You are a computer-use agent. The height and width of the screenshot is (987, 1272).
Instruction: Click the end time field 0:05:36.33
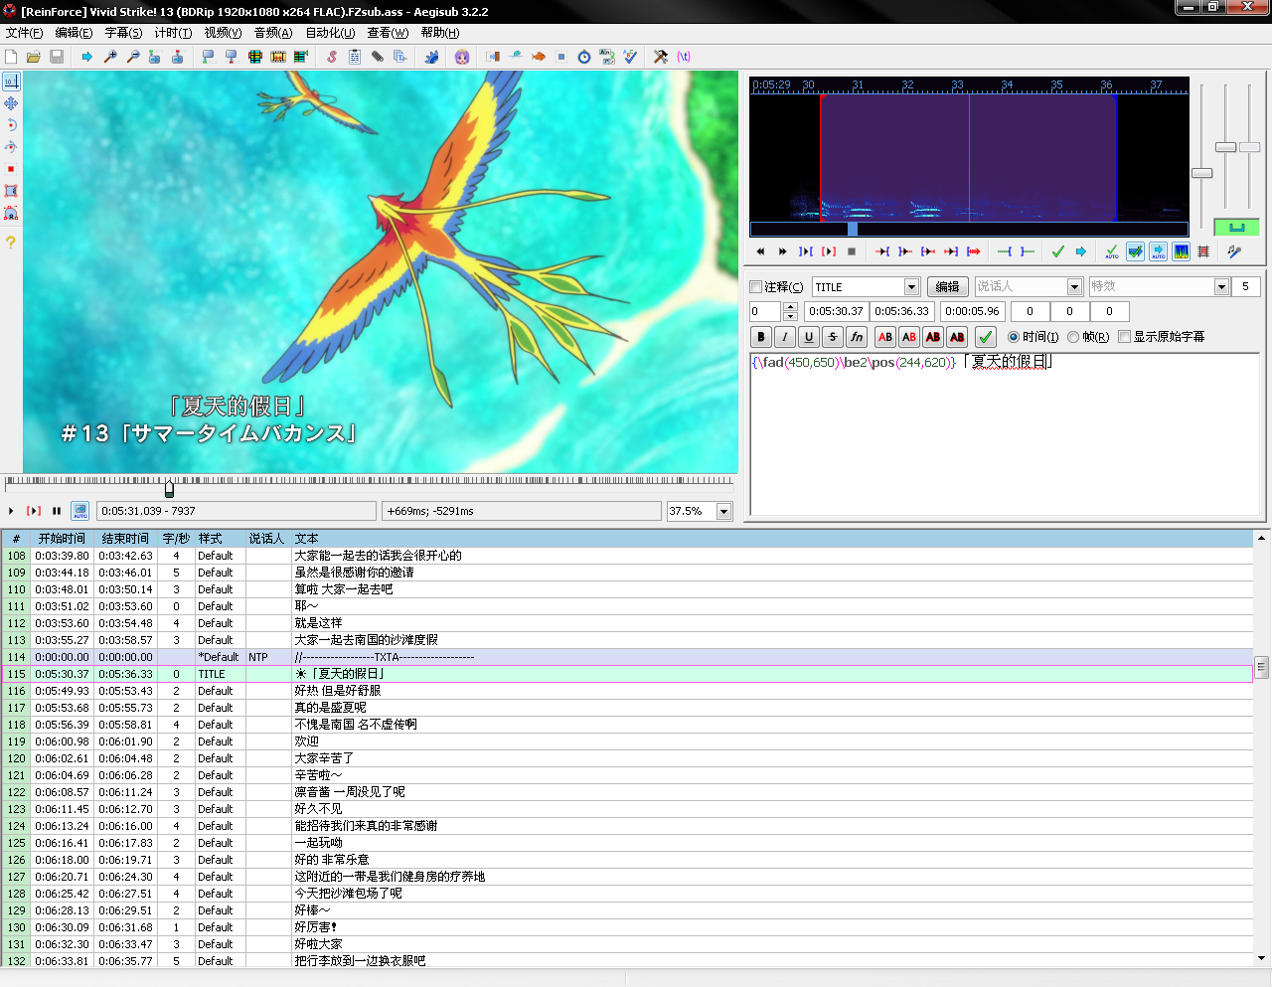click(x=902, y=311)
